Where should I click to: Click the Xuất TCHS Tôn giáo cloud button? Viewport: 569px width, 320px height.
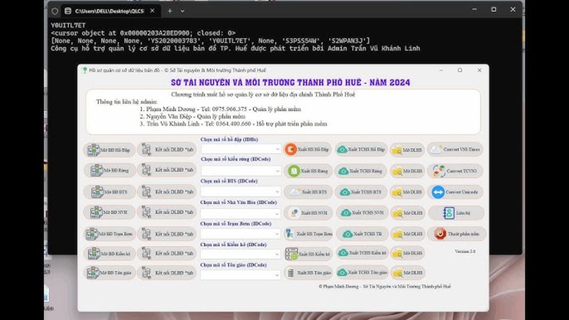pos(363,273)
